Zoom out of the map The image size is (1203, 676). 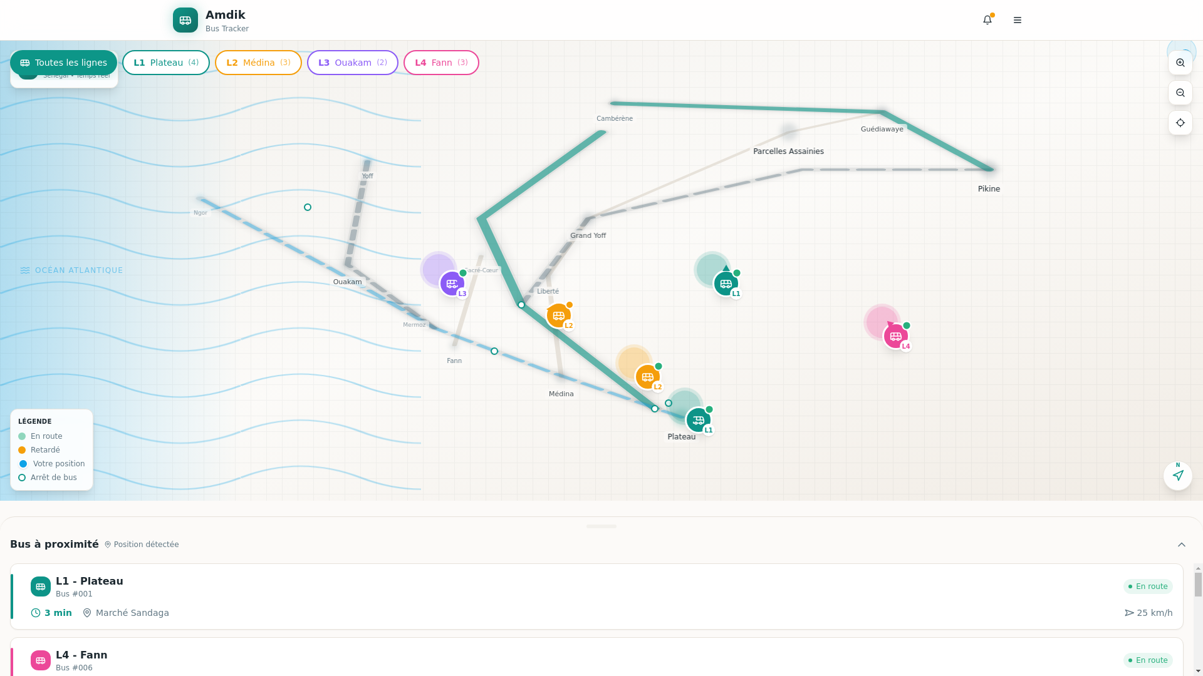(1180, 93)
